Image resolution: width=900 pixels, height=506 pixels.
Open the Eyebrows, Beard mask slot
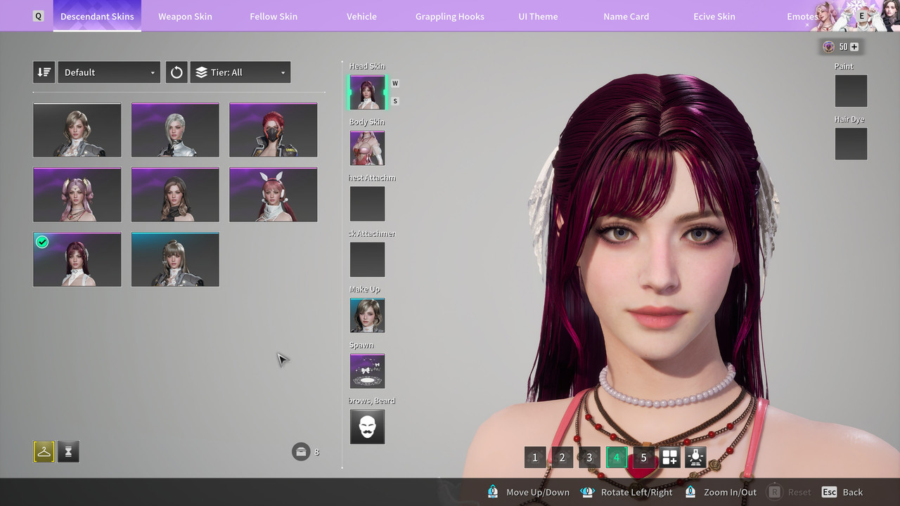(367, 427)
